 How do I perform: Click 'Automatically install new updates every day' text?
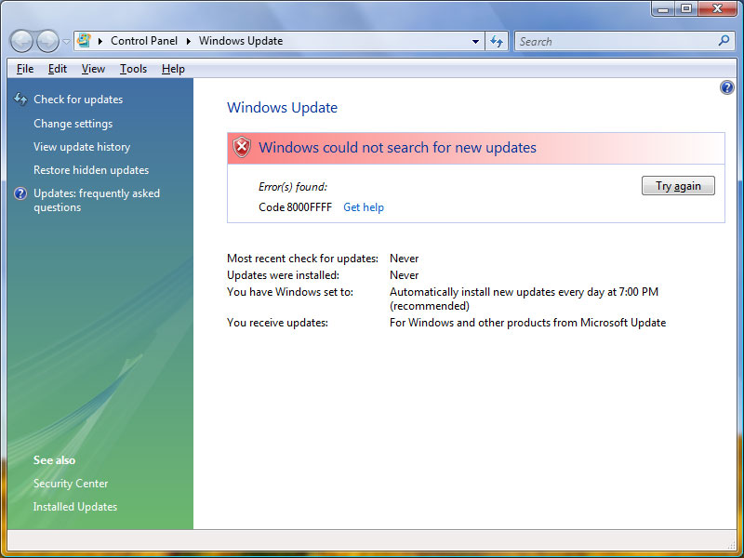tap(497, 292)
